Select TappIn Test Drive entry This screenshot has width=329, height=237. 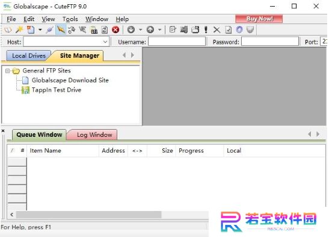tap(56, 90)
